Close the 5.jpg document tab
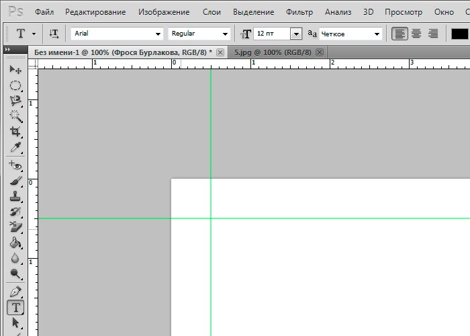The height and width of the screenshot is (336, 470). pos(320,52)
